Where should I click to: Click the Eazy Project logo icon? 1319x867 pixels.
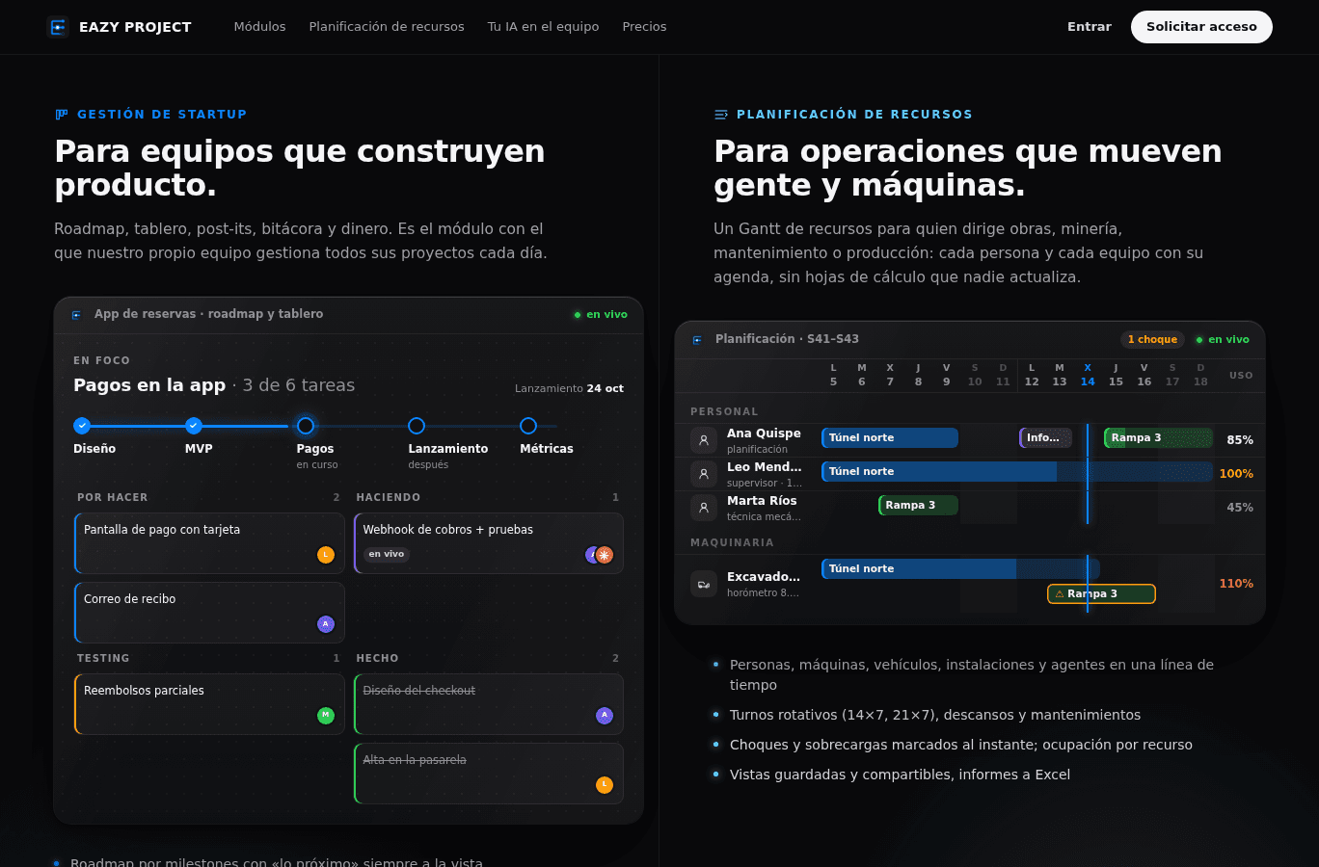58,27
